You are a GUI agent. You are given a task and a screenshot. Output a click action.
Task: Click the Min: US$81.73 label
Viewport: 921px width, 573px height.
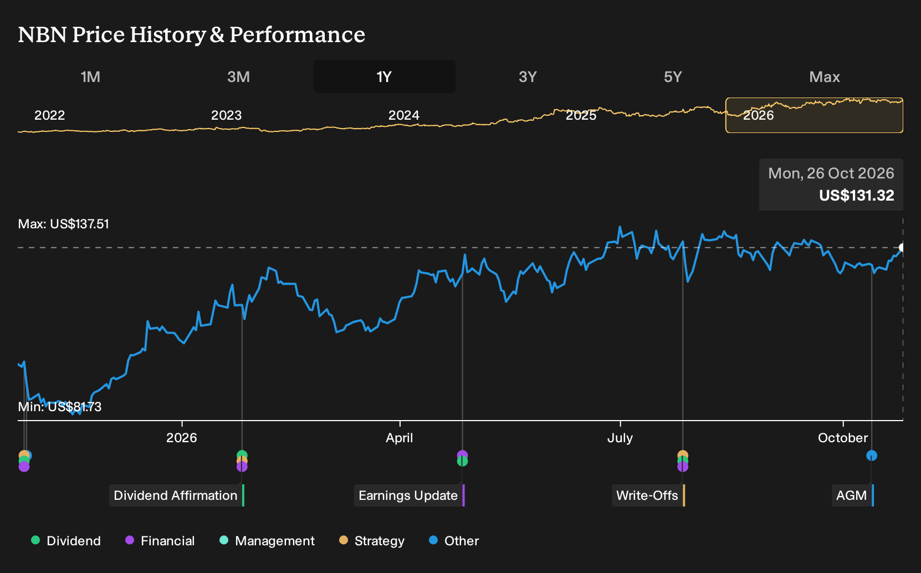60,407
